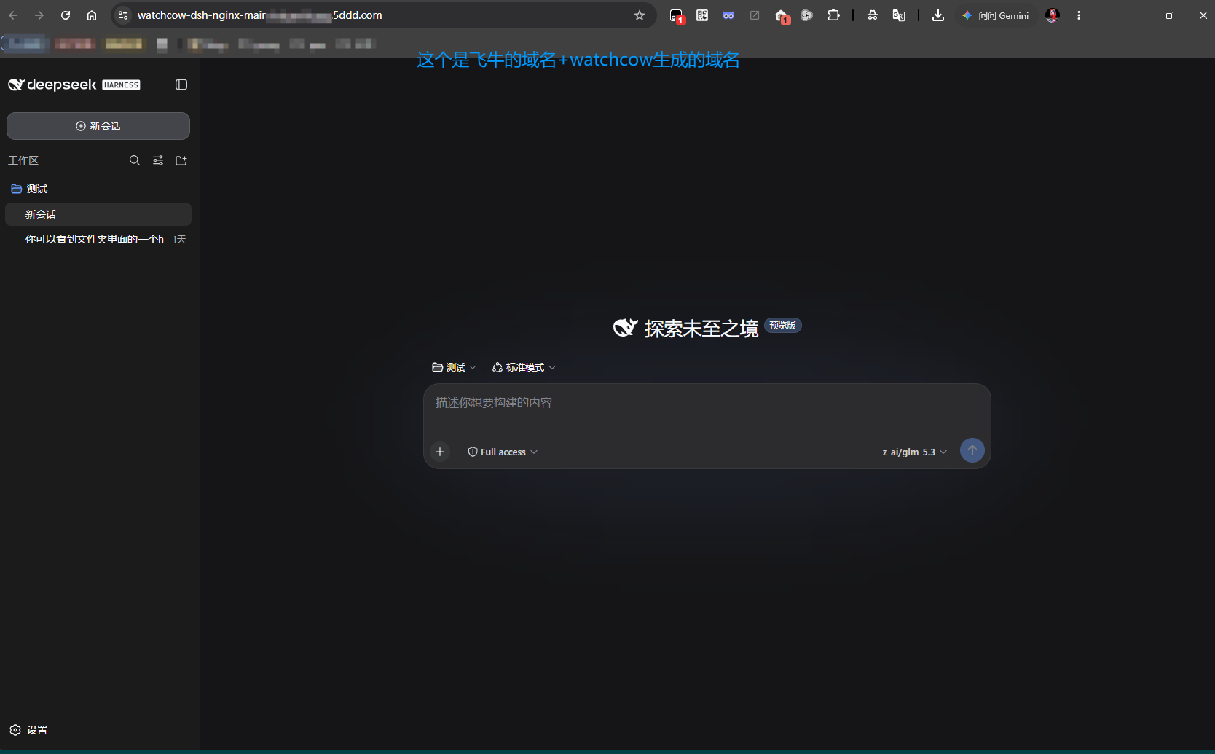1215x754 pixels.
Task: Open the browser profile avatar
Action: [1053, 15]
